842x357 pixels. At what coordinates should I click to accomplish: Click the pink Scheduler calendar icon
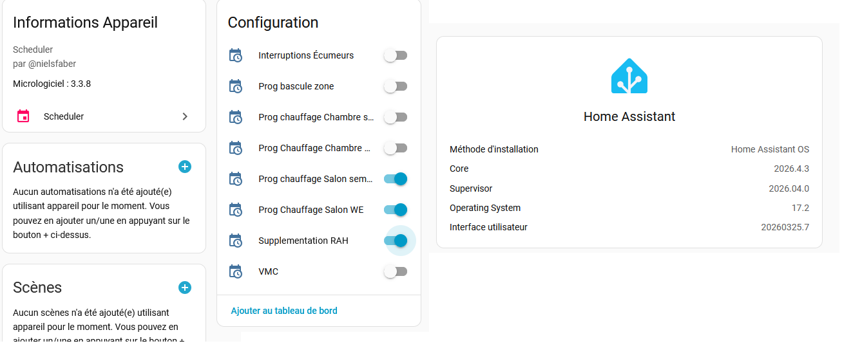[x=23, y=116]
